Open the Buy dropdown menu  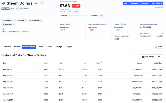(126, 3)
